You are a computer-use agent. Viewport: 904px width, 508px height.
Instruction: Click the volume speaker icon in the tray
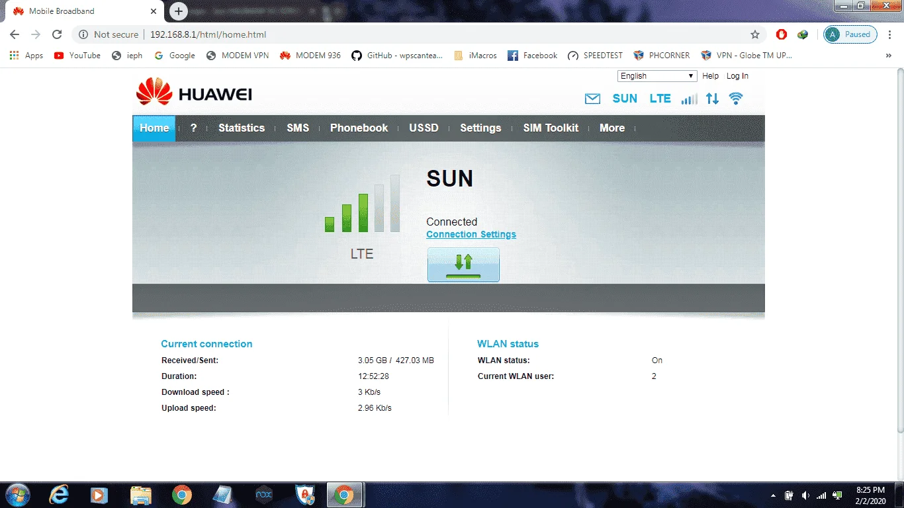pos(805,495)
